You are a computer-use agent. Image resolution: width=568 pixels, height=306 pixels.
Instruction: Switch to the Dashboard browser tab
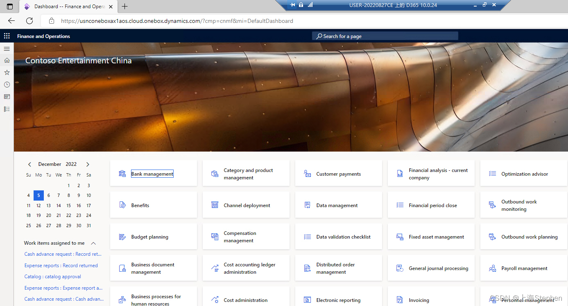pos(68,7)
